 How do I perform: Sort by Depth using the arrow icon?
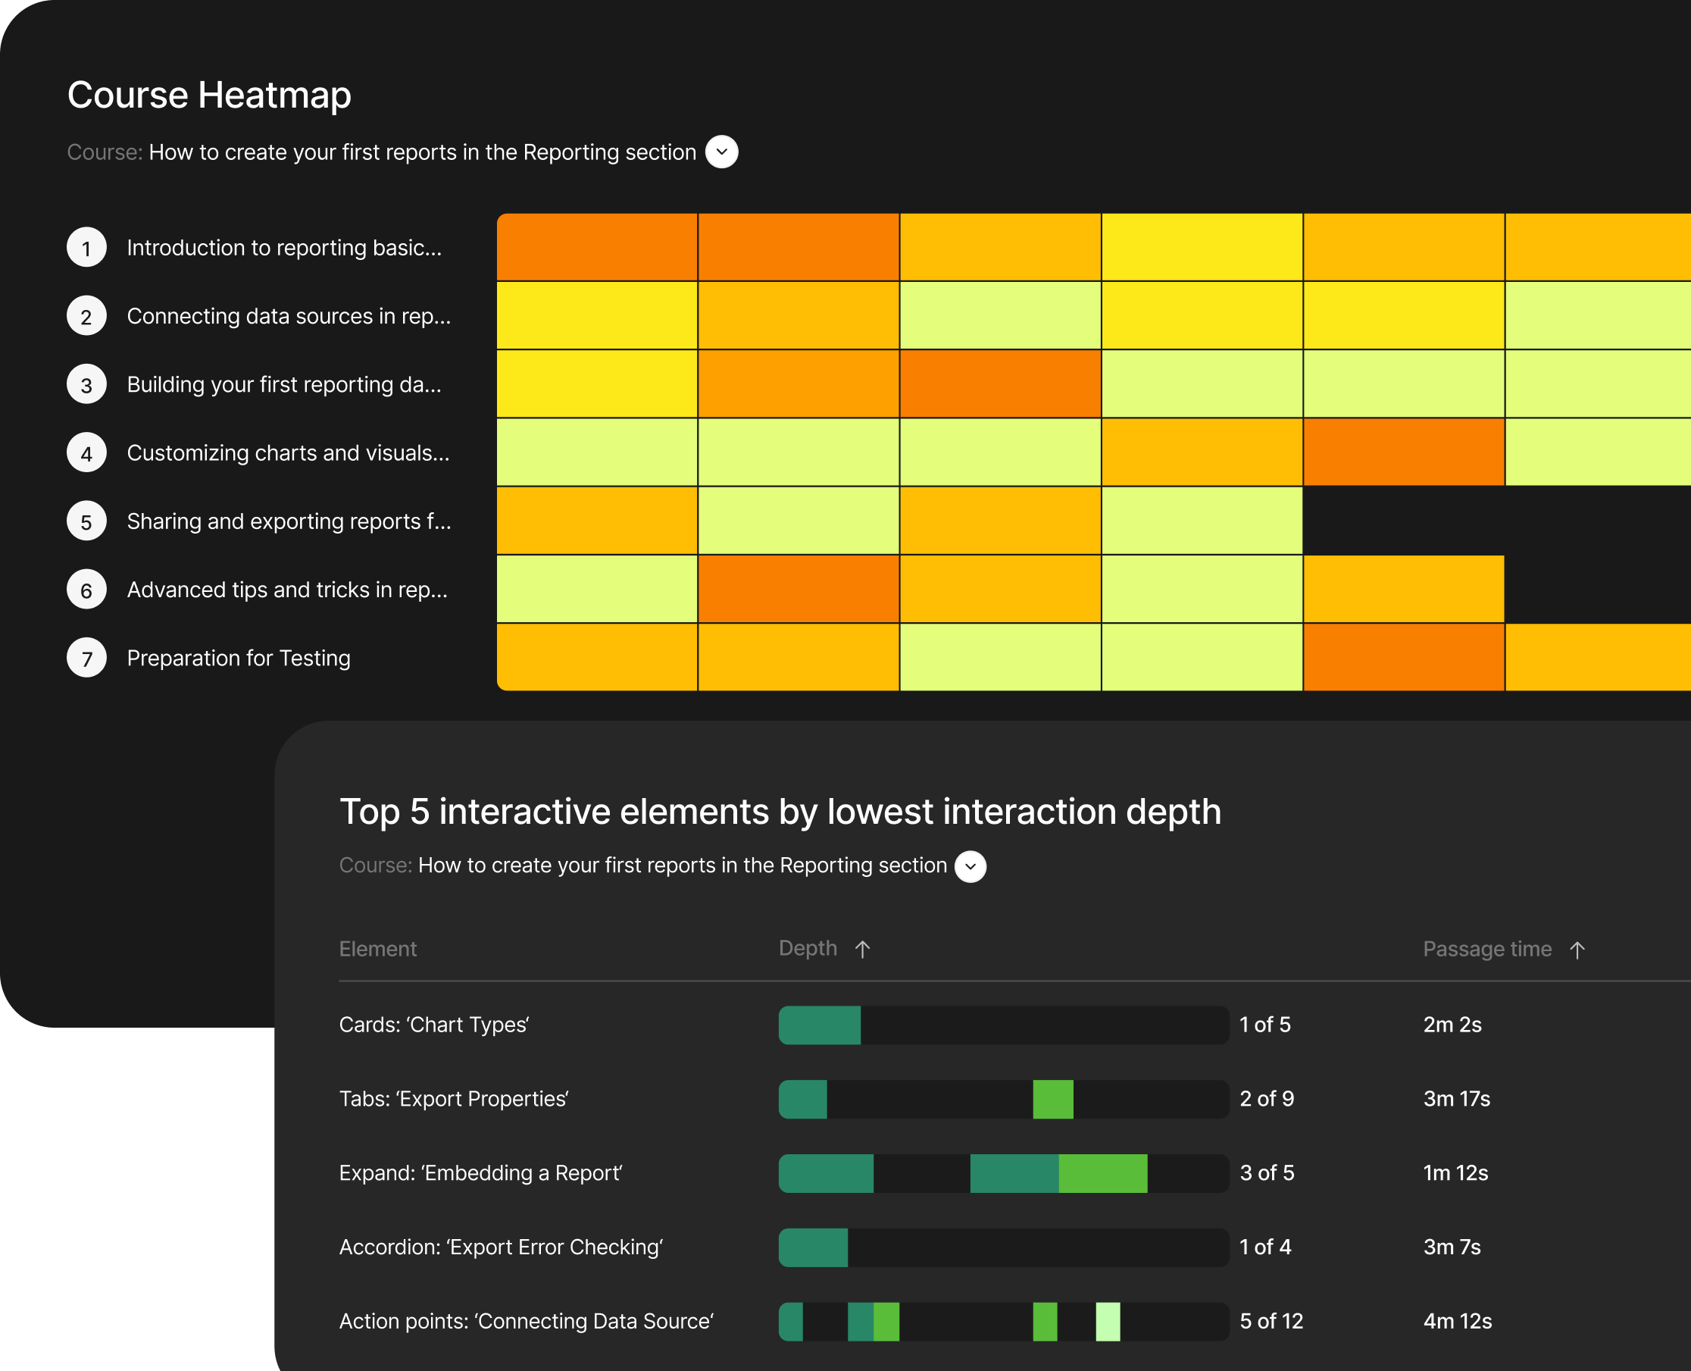(862, 949)
